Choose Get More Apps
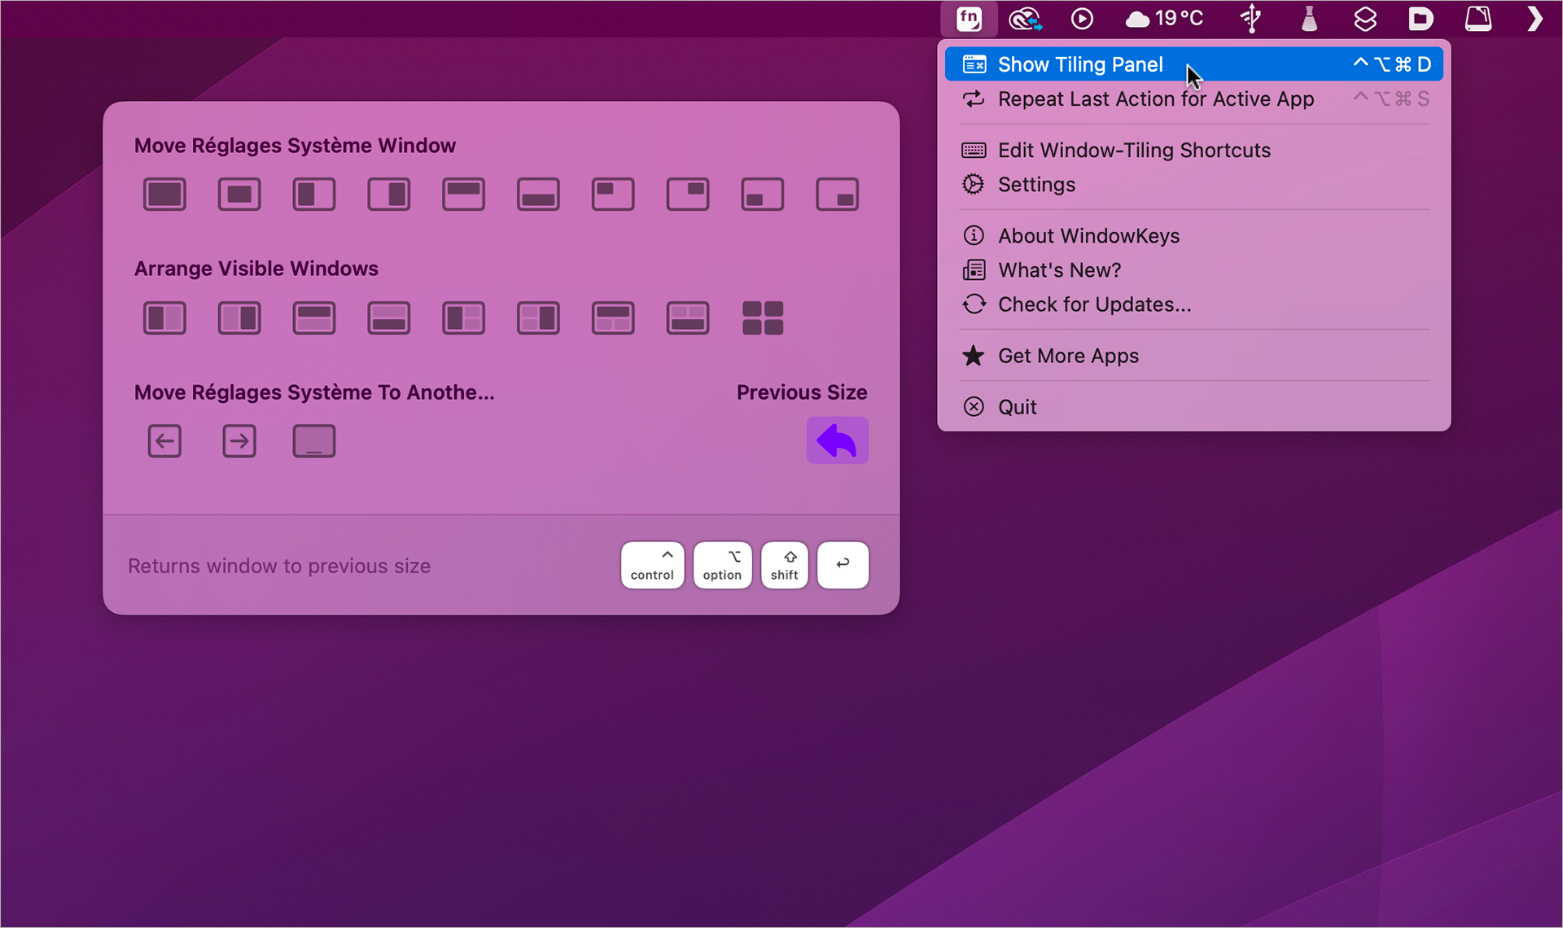This screenshot has height=928, width=1563. coord(1193,356)
